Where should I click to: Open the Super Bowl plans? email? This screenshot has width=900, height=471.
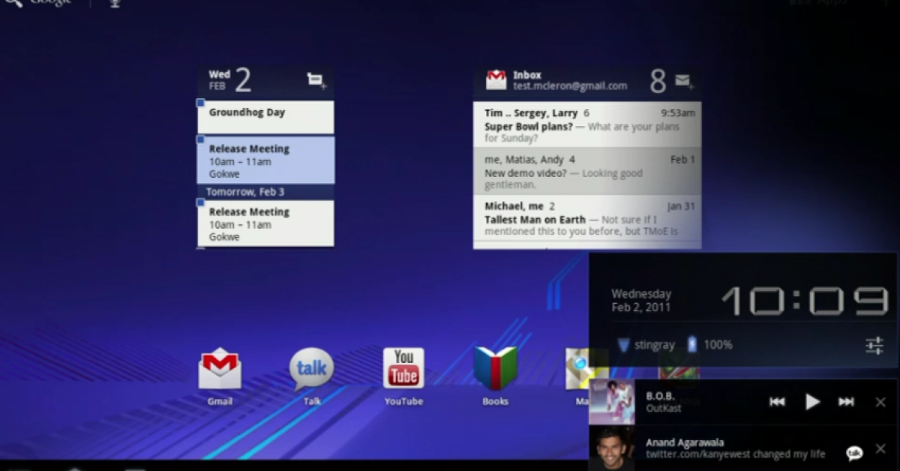(587, 124)
